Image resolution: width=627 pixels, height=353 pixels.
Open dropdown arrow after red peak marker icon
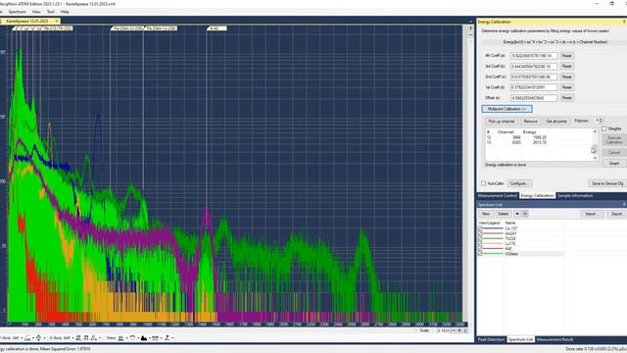pos(172,338)
